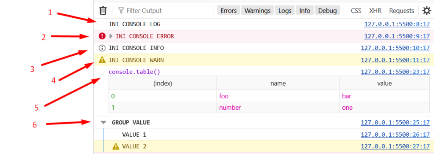Toggle the Debug filter

click(328, 11)
